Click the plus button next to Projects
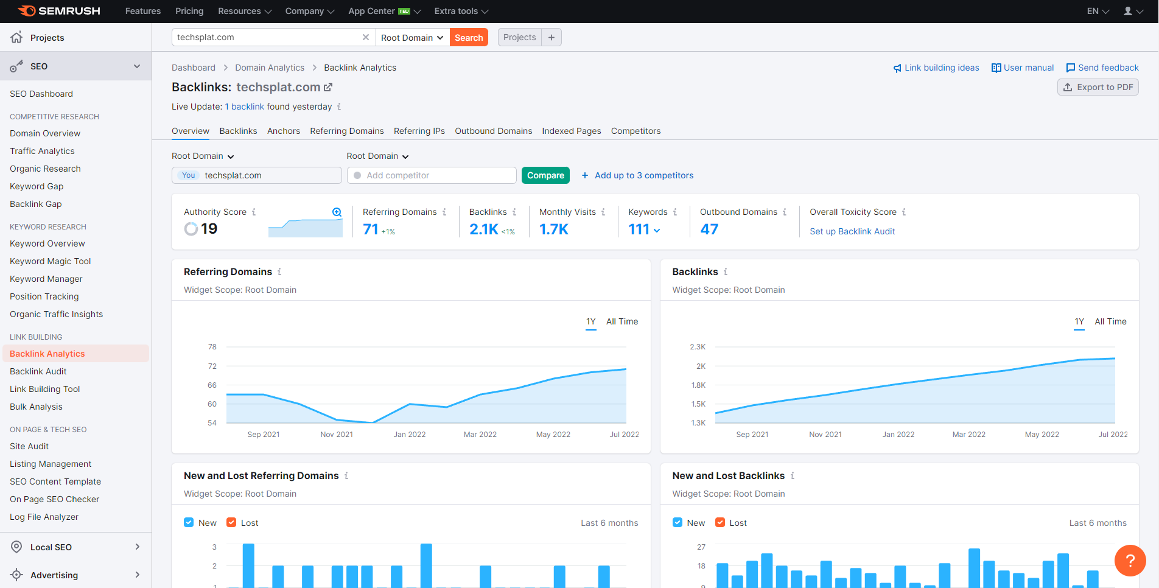This screenshot has width=1159, height=588. [551, 37]
